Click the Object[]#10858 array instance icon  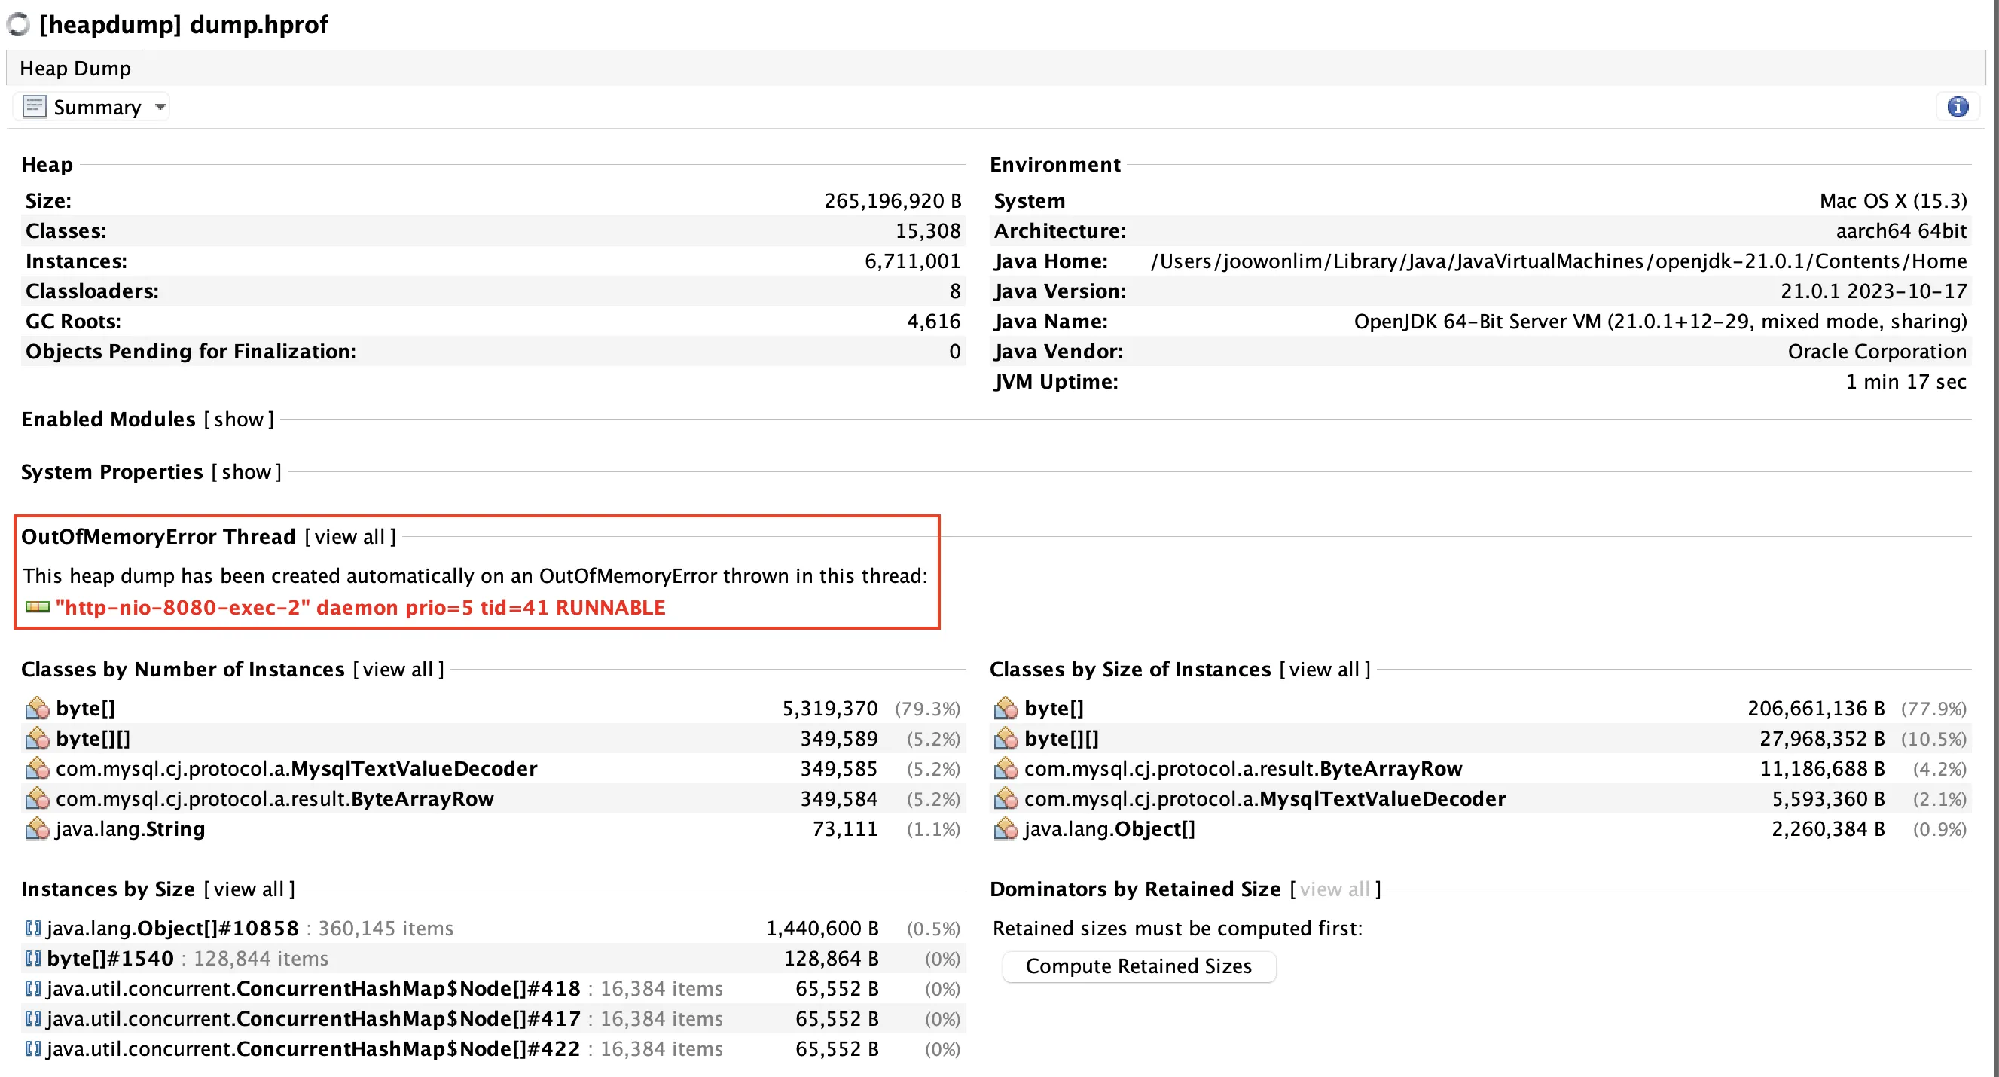tap(32, 928)
